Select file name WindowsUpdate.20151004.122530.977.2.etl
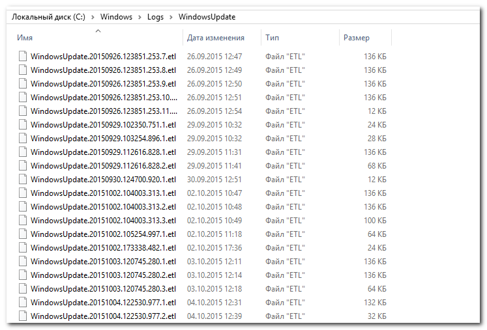Image resolution: width=487 pixels, height=330 pixels. [x=103, y=316]
